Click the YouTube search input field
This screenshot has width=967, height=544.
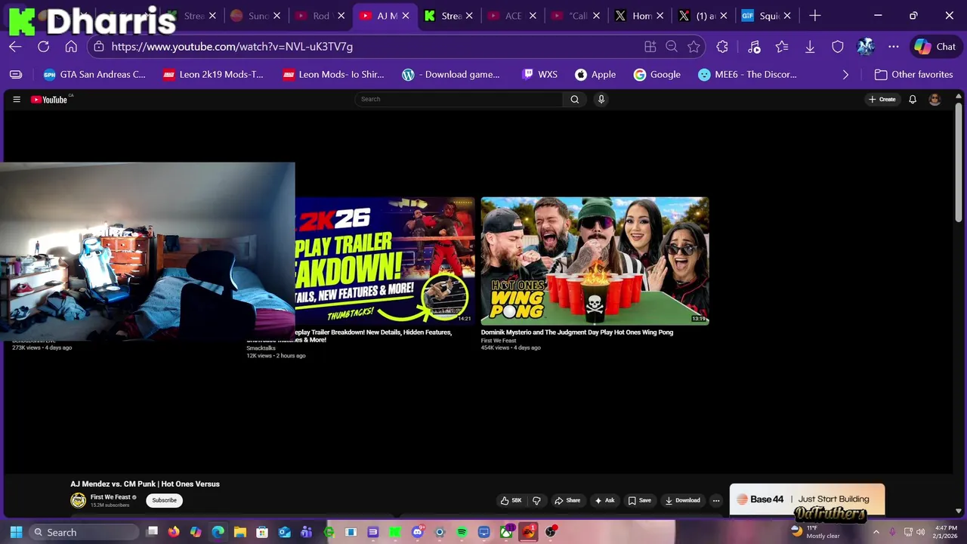(459, 99)
